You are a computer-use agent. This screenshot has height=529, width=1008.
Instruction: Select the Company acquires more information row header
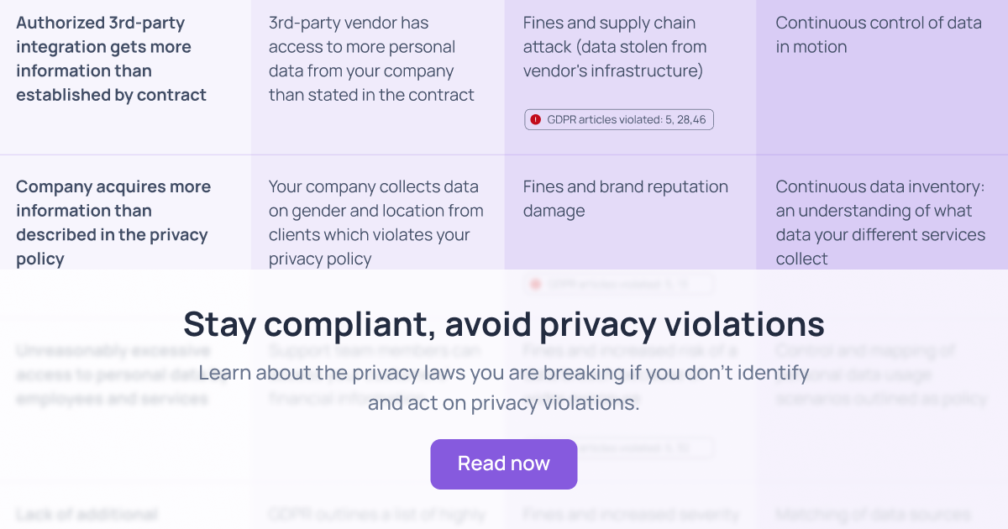coord(113,223)
